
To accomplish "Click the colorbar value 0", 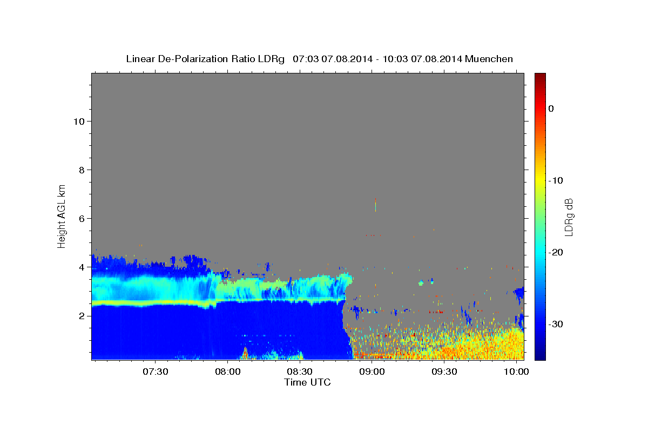I will tap(551, 109).
